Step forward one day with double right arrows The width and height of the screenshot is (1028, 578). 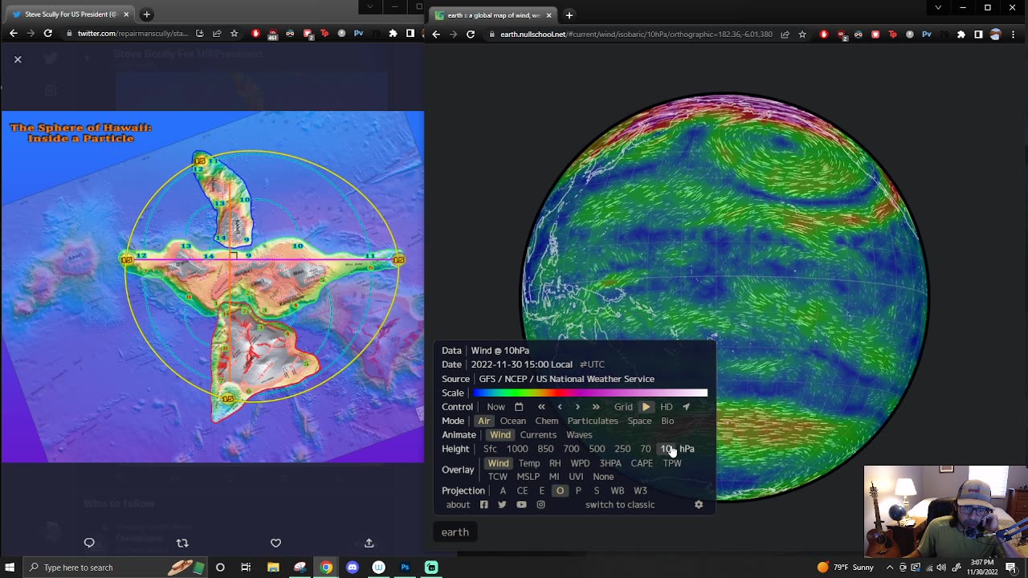tap(596, 407)
